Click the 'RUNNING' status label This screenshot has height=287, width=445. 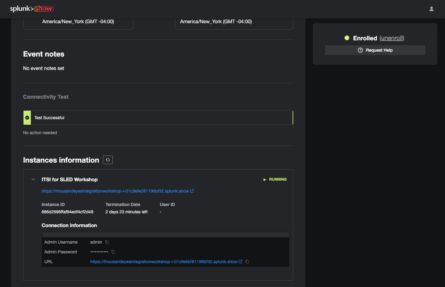click(278, 179)
